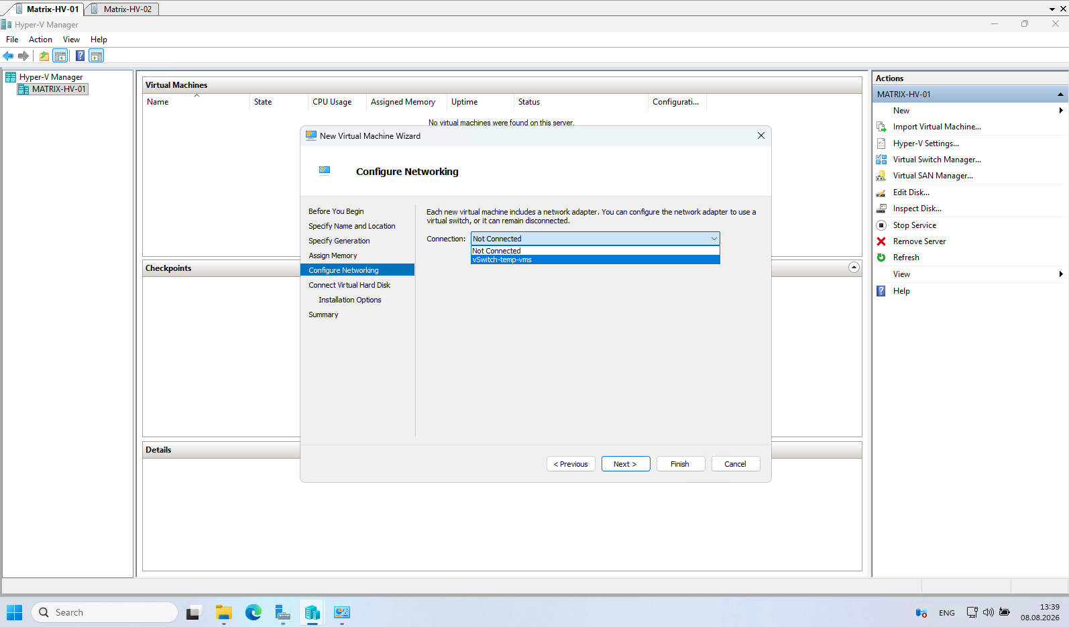The height and width of the screenshot is (627, 1069).
Task: Click the Finish button in the wizard
Action: (x=680, y=464)
